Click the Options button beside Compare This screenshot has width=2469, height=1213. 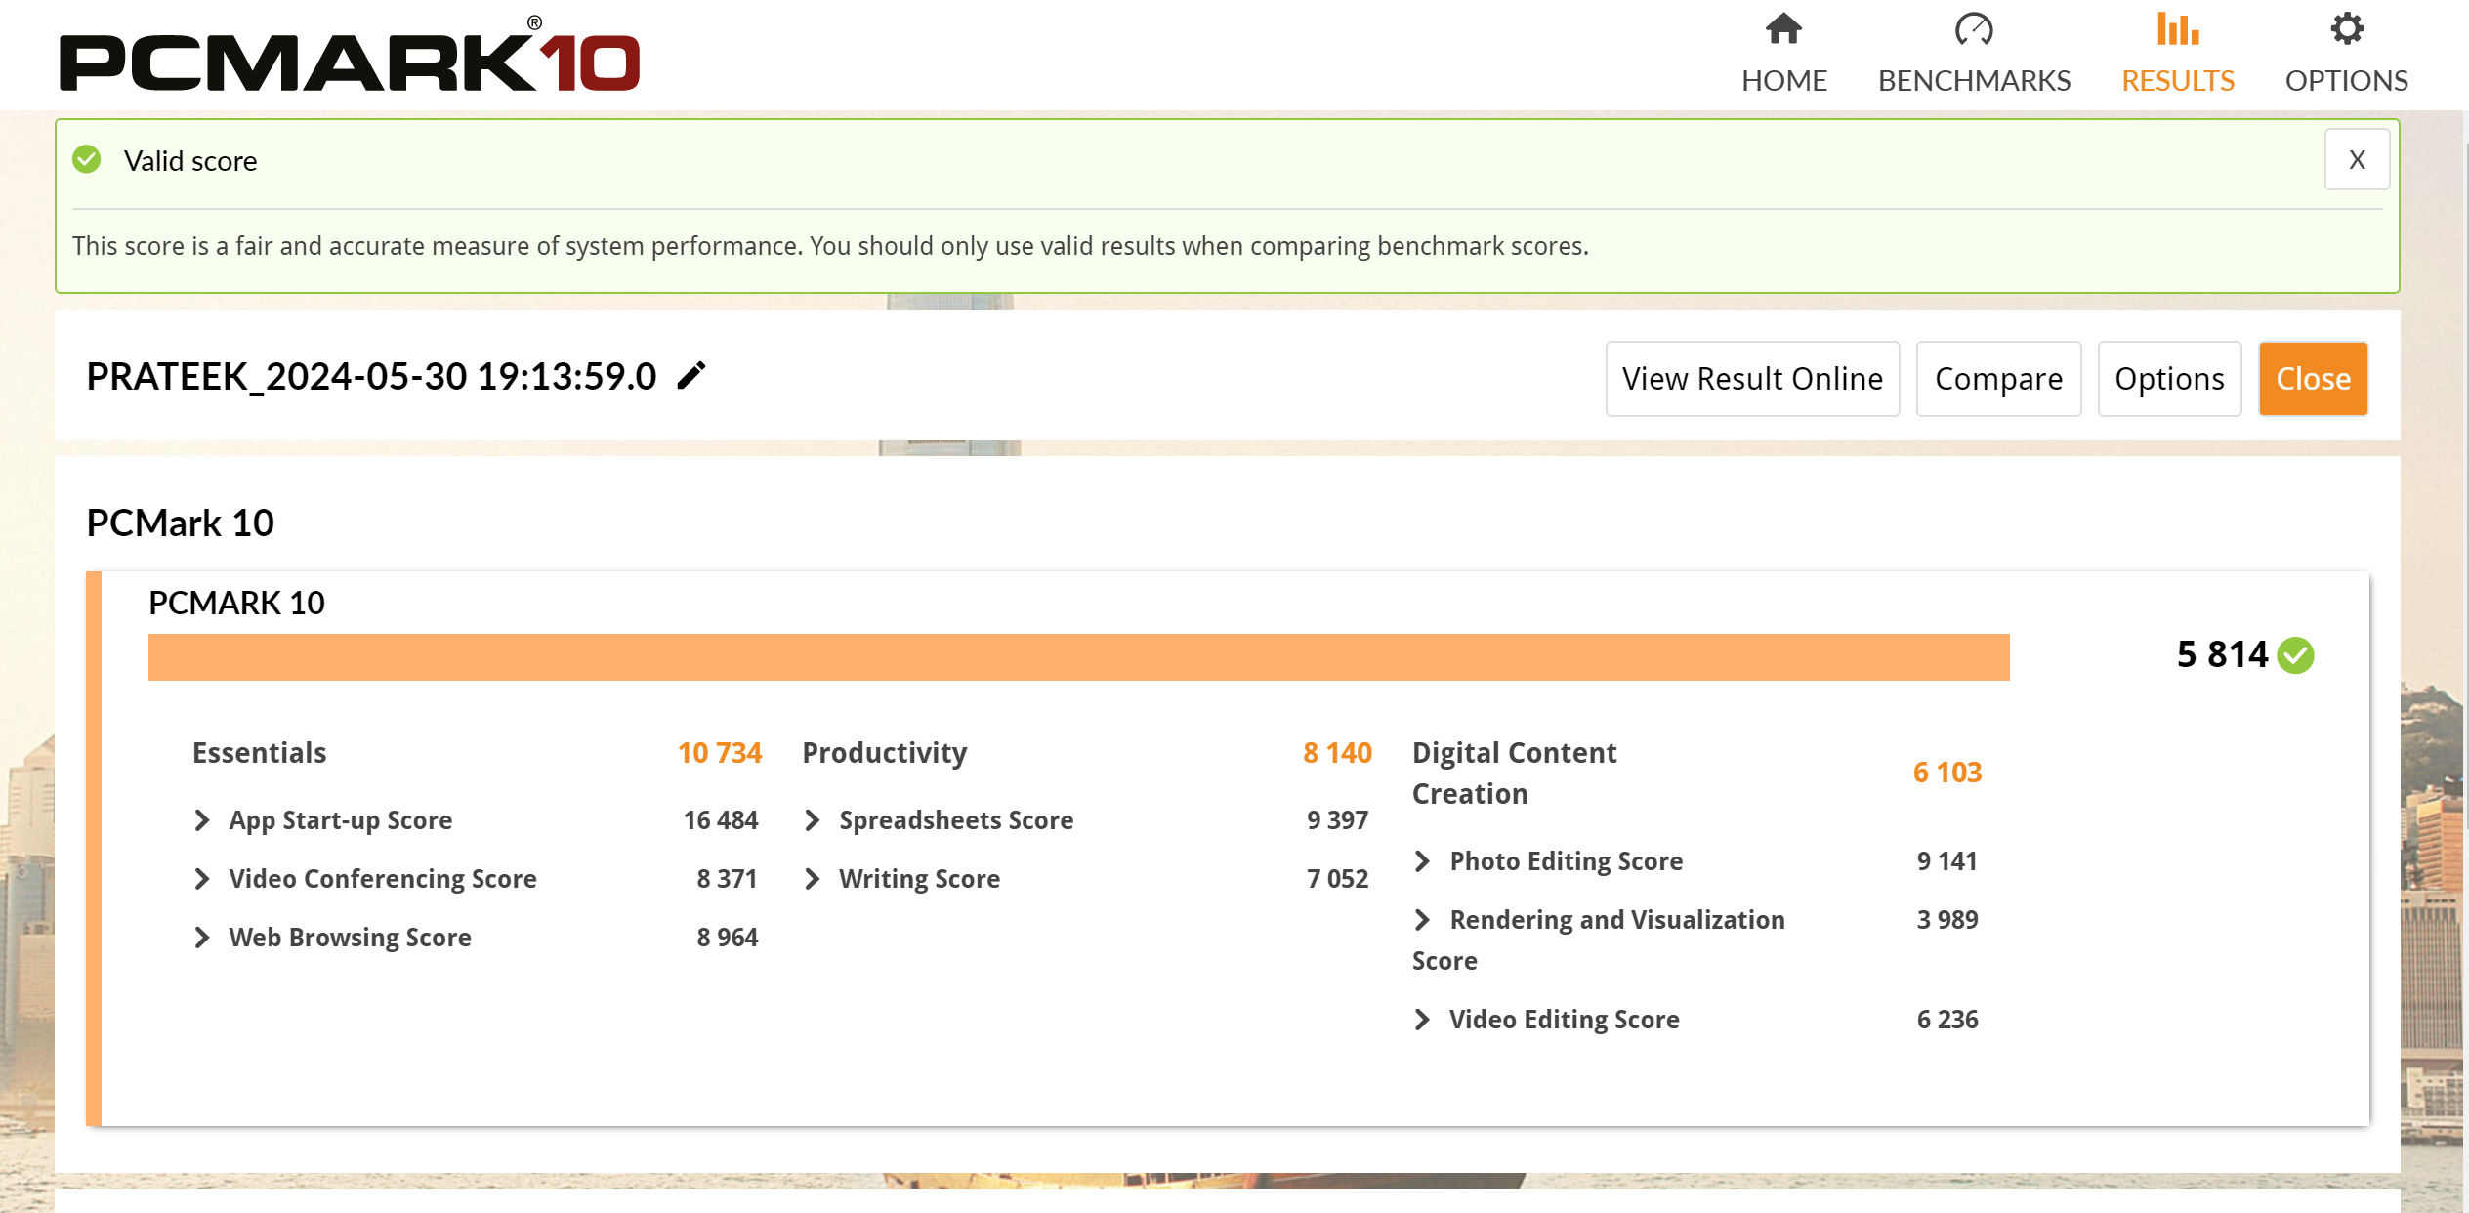(x=2169, y=379)
